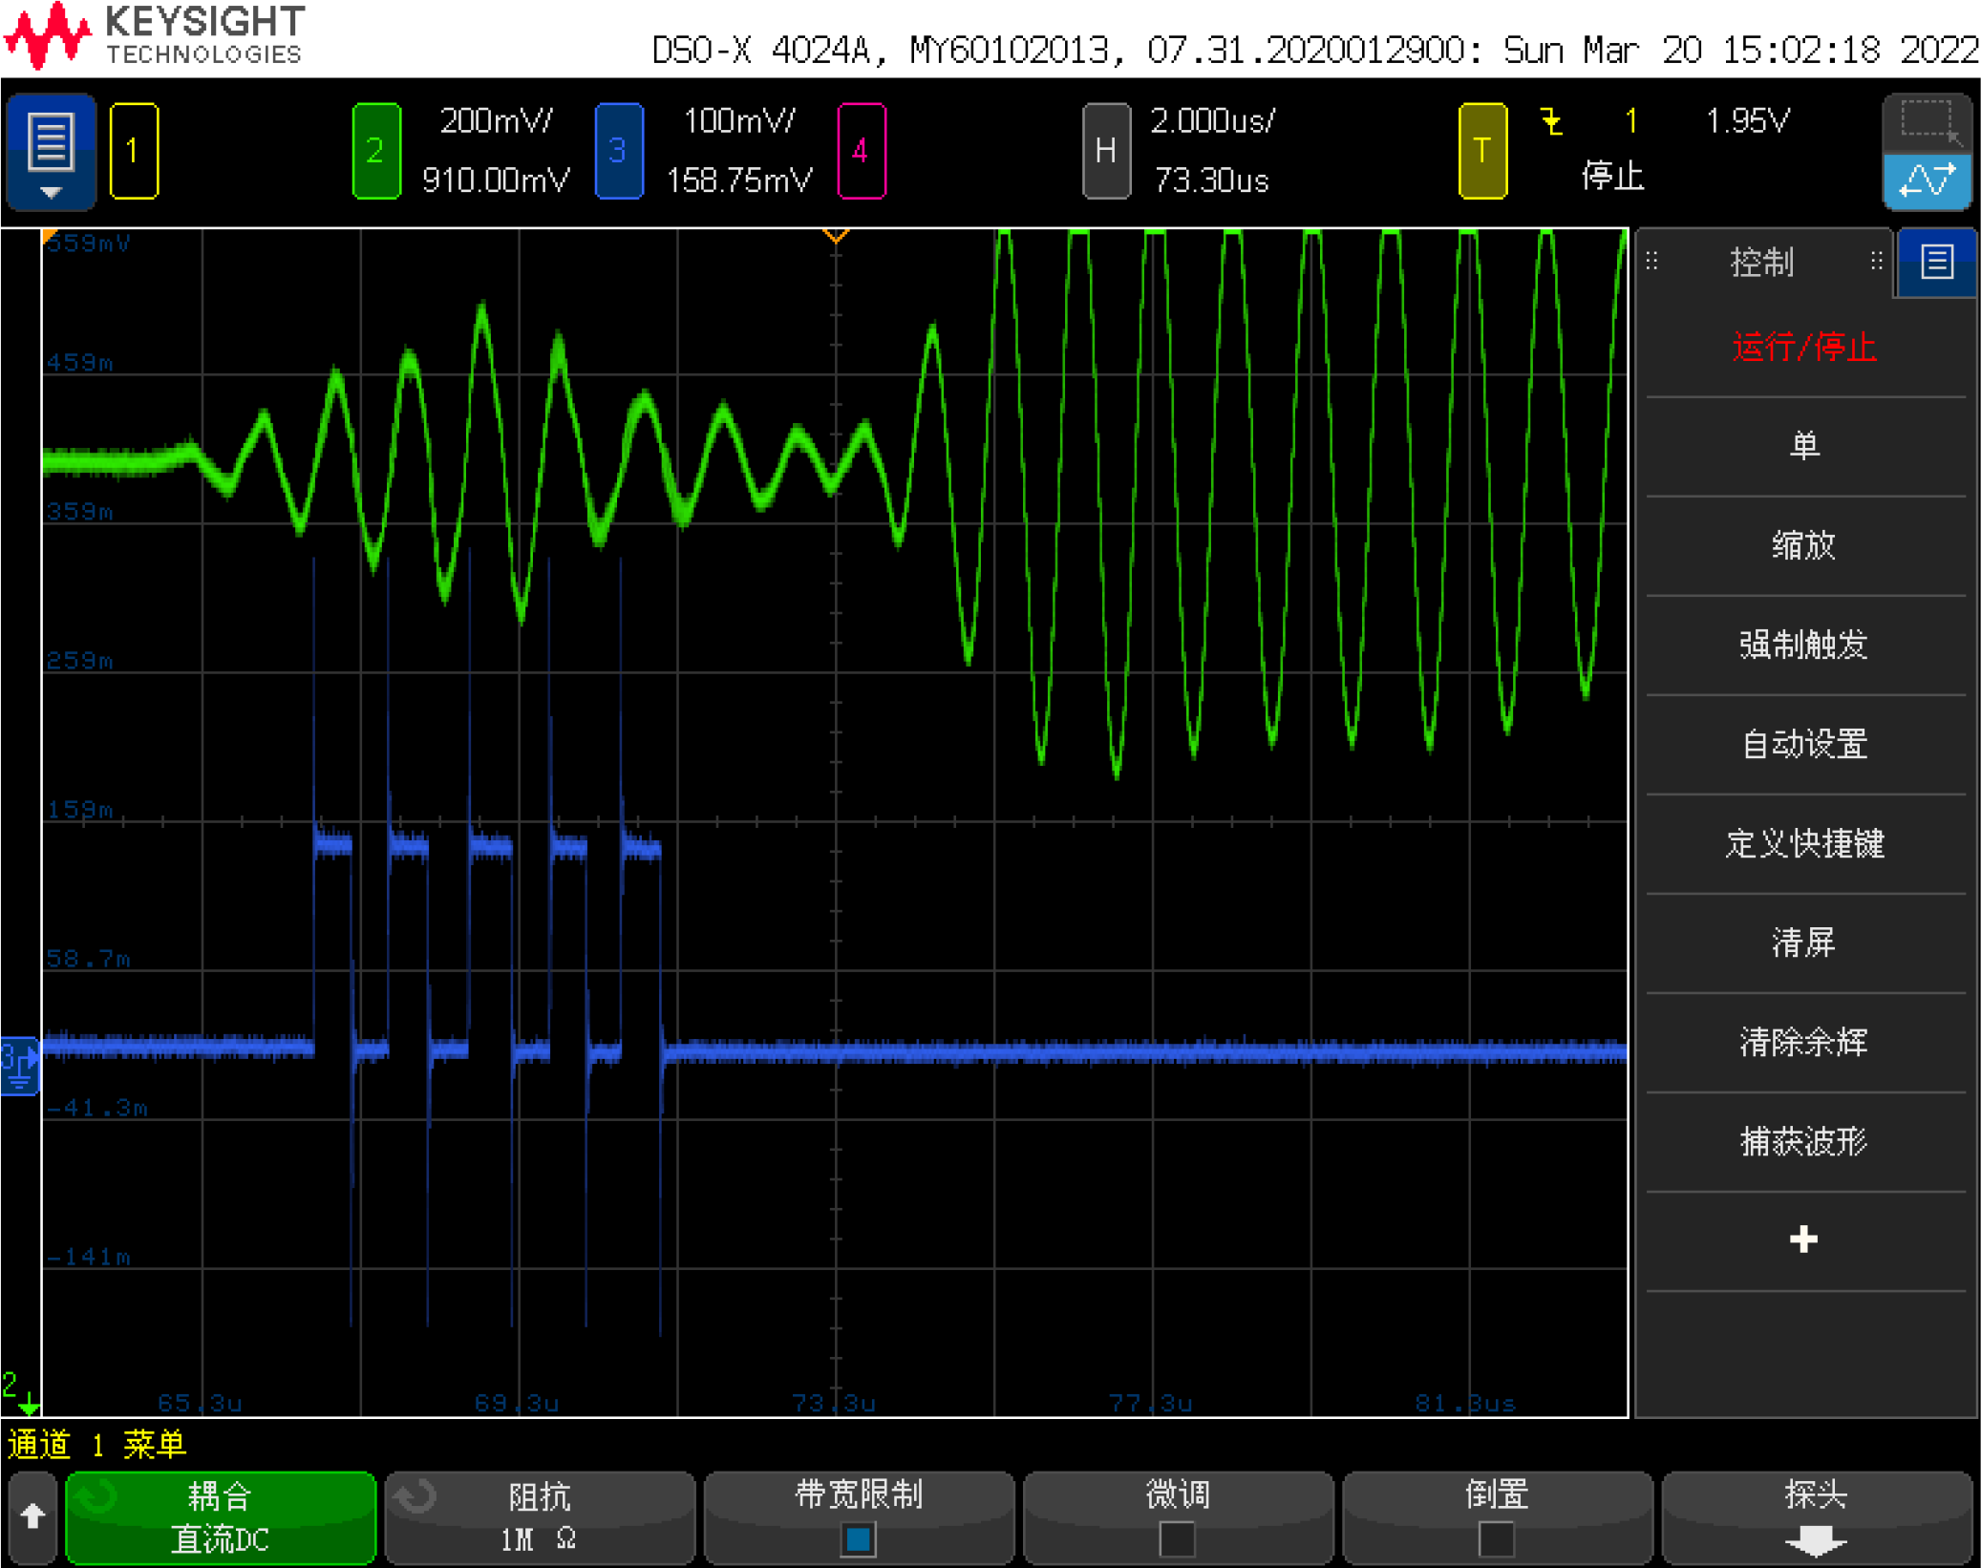
Task: Enable the 微调 fine adjust checkbox
Action: [1177, 1538]
